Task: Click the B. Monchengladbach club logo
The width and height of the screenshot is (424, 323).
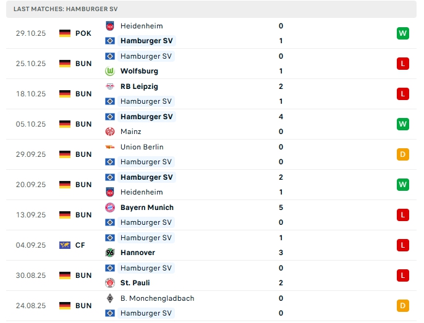Action: (110, 298)
